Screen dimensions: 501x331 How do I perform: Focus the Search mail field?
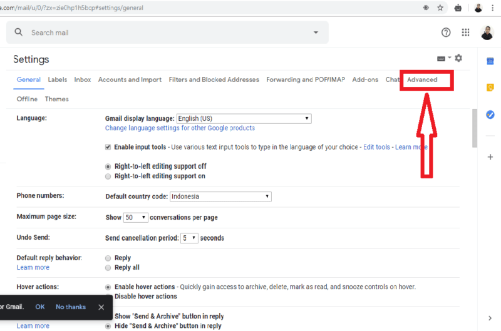click(168, 33)
